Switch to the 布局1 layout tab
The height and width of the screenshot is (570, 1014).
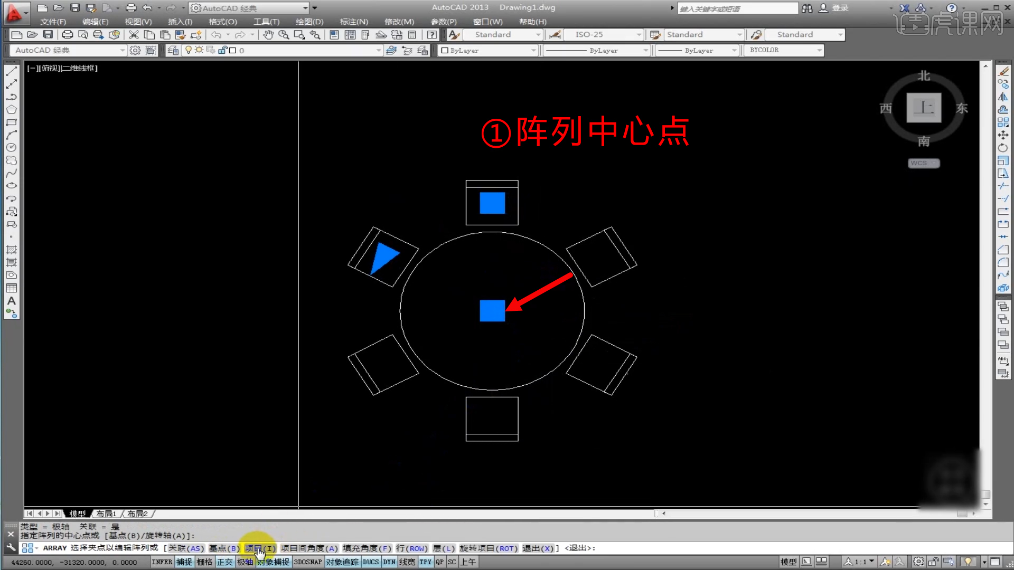tap(106, 514)
